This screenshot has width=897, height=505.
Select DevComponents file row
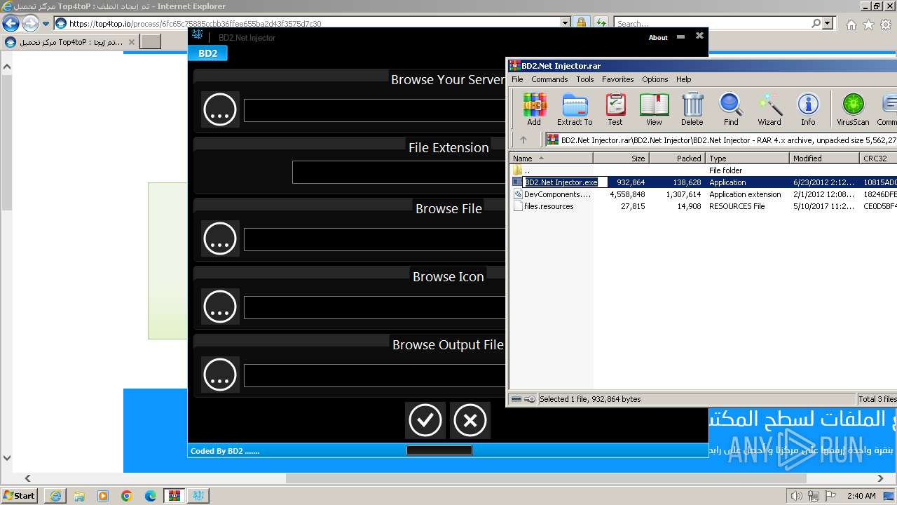click(x=703, y=194)
